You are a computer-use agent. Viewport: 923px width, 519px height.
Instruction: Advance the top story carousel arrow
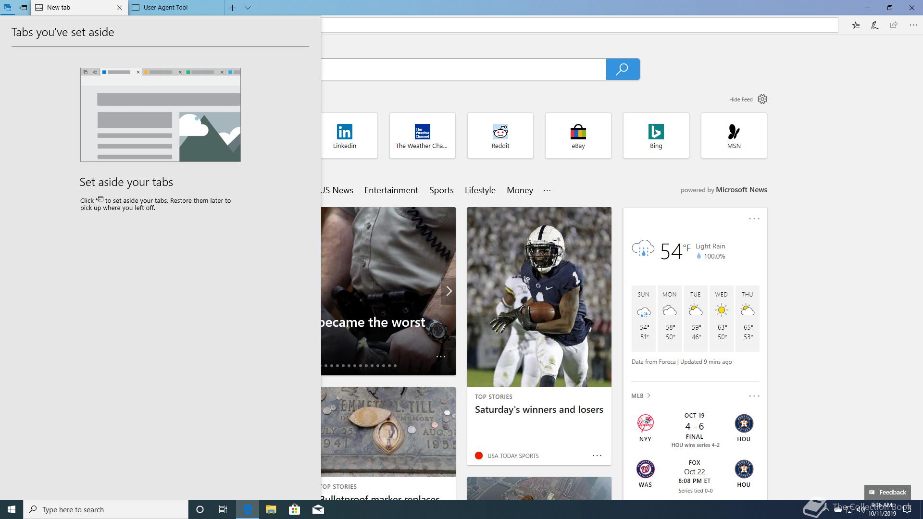449,291
